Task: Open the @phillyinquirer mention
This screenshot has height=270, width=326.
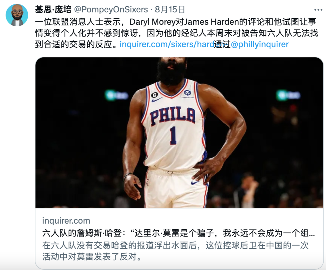Action: click(260, 44)
